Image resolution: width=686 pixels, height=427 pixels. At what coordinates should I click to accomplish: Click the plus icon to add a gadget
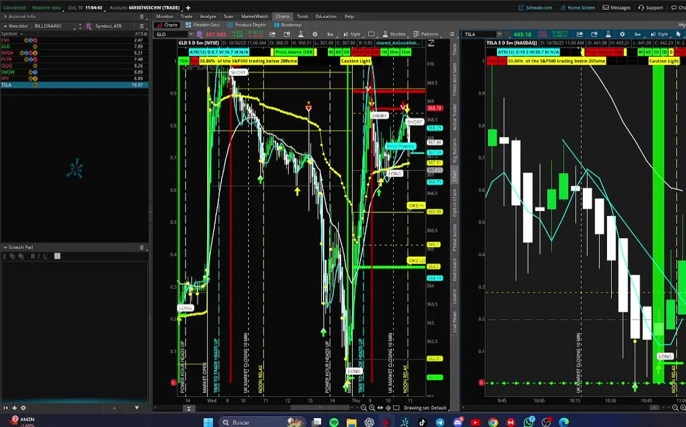point(14,408)
